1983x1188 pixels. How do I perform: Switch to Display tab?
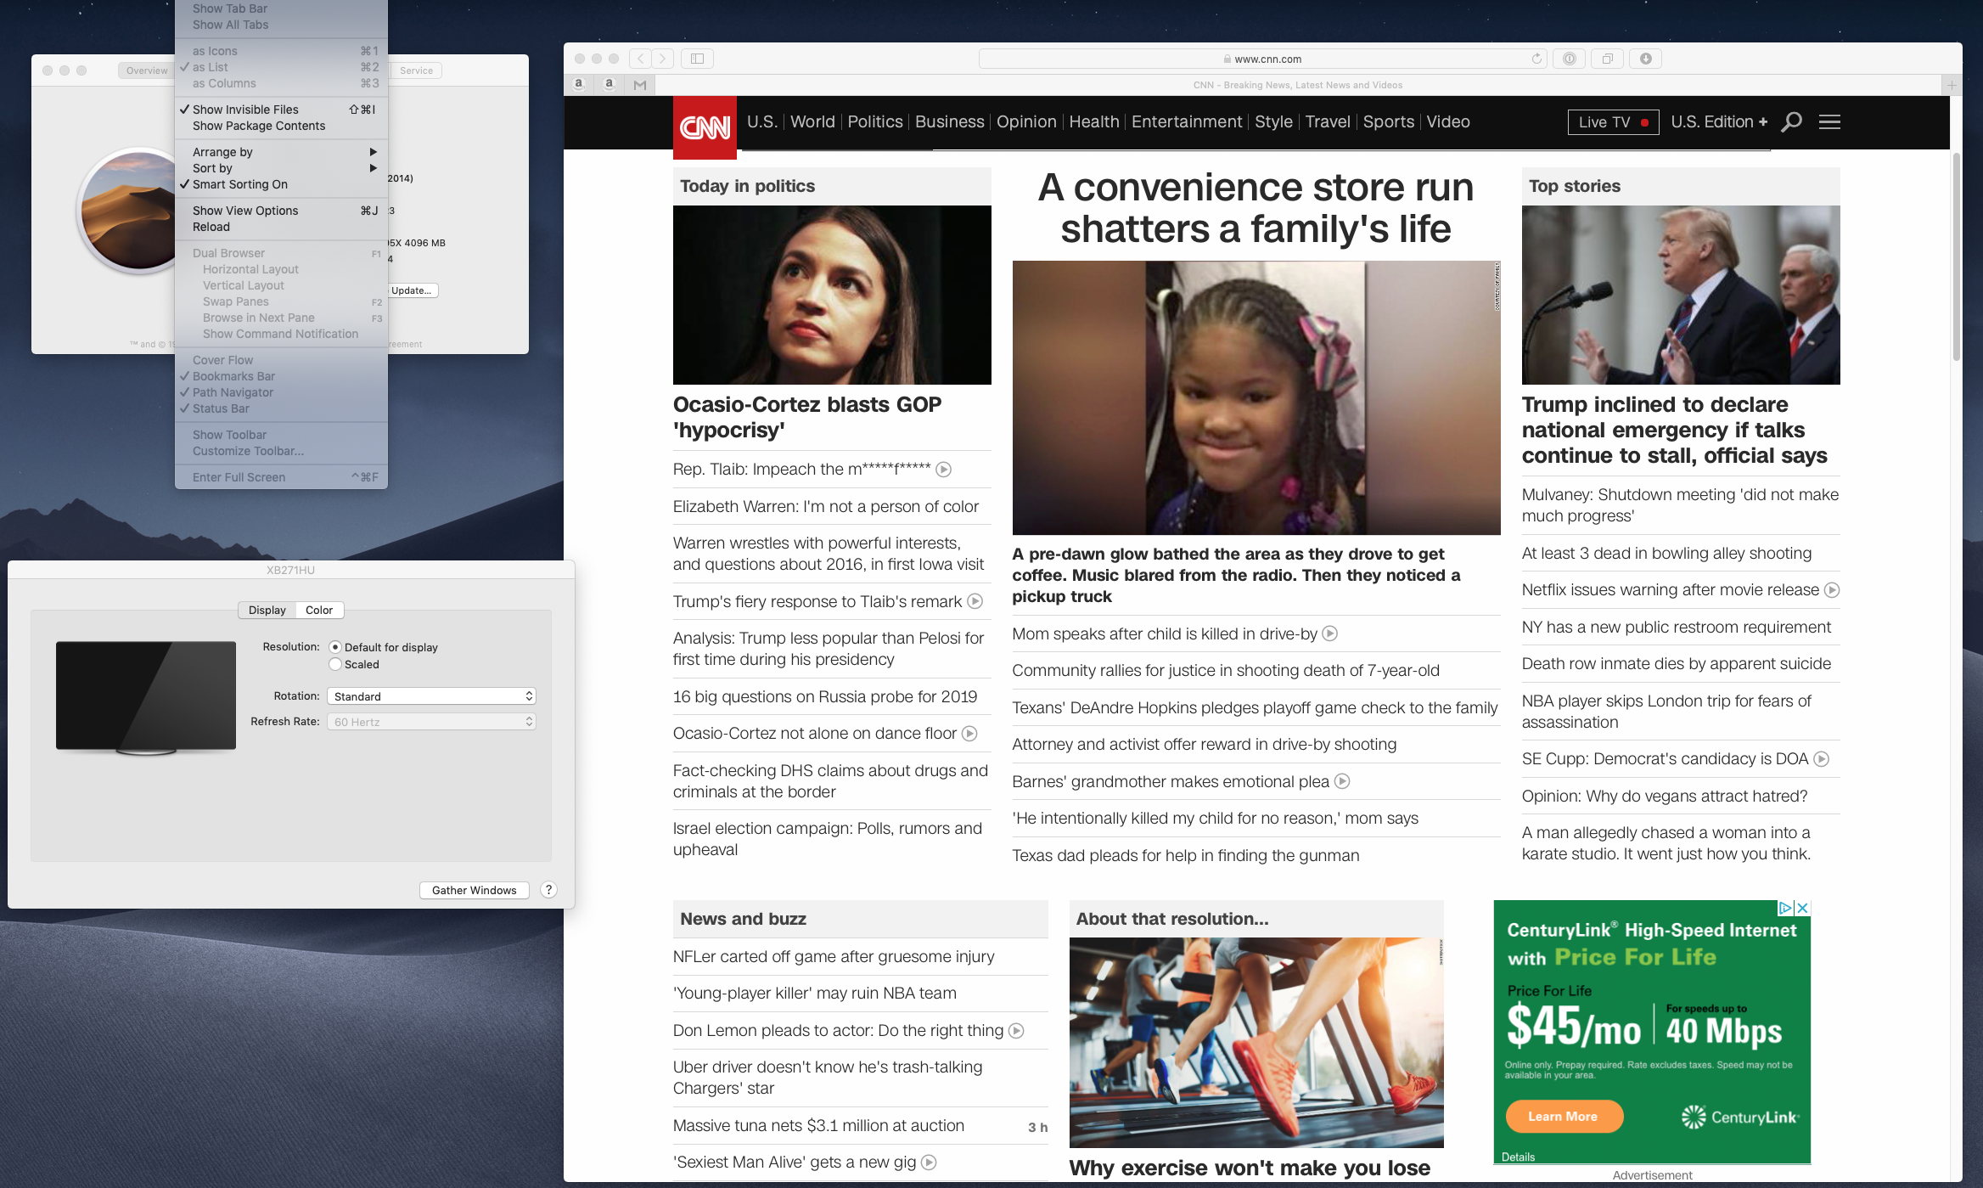point(267,610)
